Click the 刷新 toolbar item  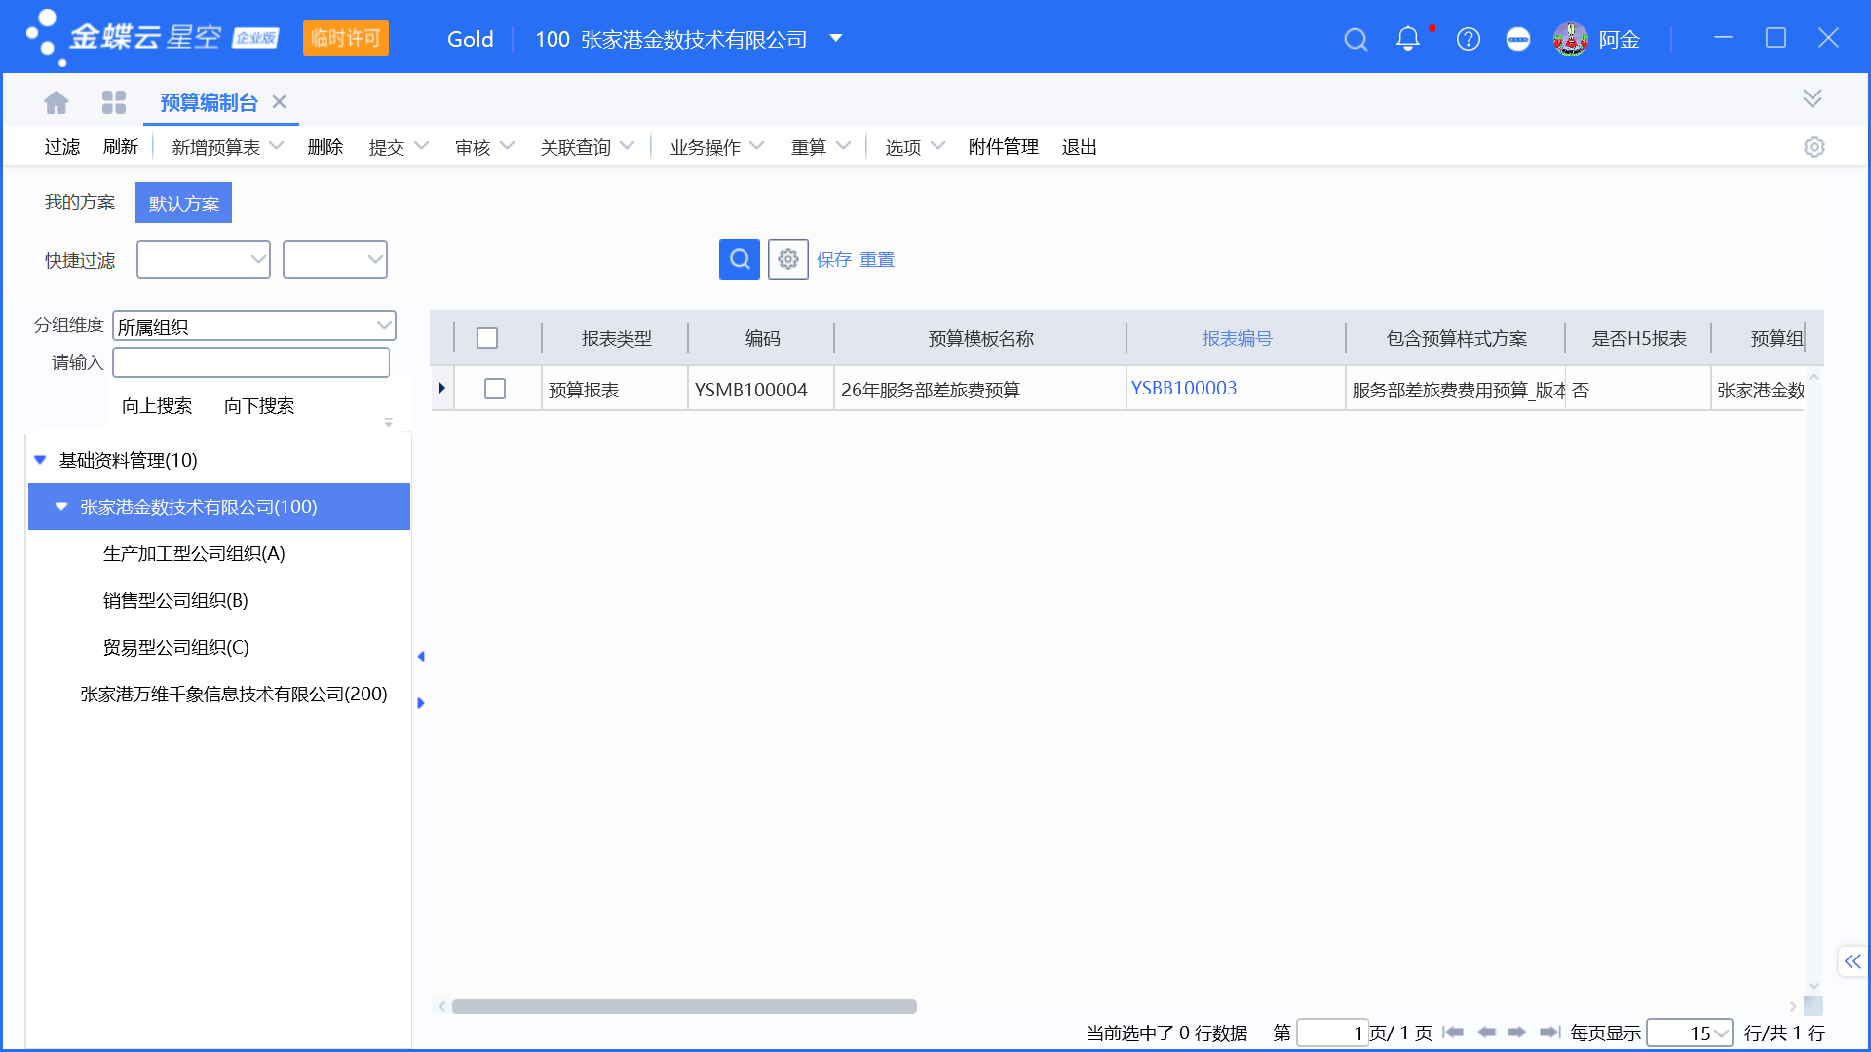tap(121, 147)
